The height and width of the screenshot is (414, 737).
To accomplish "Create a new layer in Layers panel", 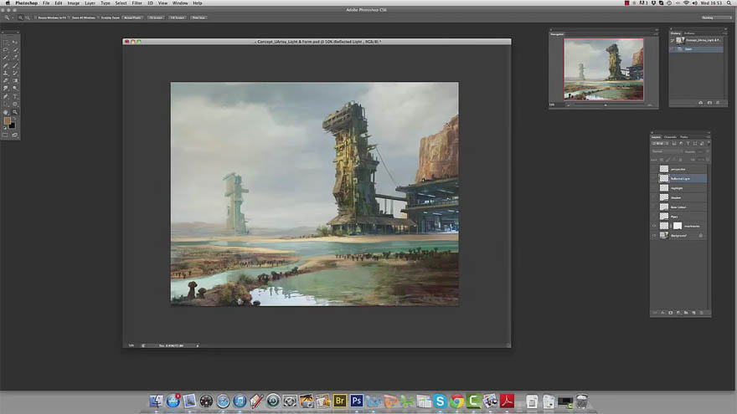I will [693, 313].
